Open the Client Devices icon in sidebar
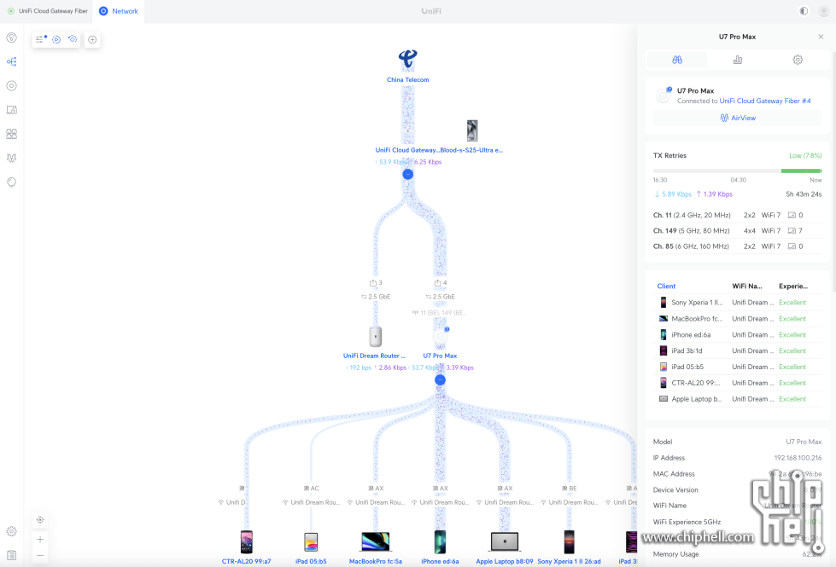 pyautogui.click(x=12, y=110)
